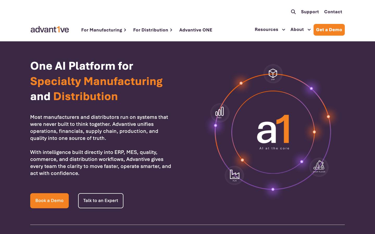Open the Support link
The width and height of the screenshot is (375, 234).
[x=310, y=12]
